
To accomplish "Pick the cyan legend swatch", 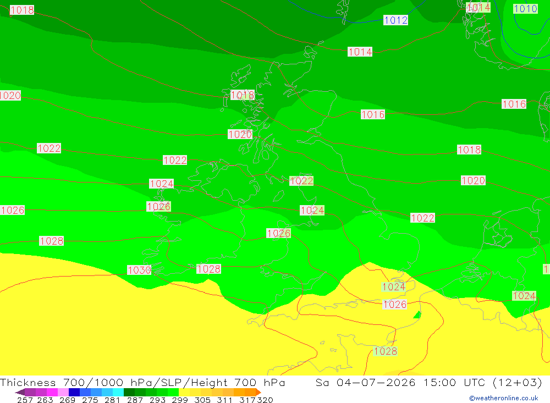I will click(x=118, y=392).
